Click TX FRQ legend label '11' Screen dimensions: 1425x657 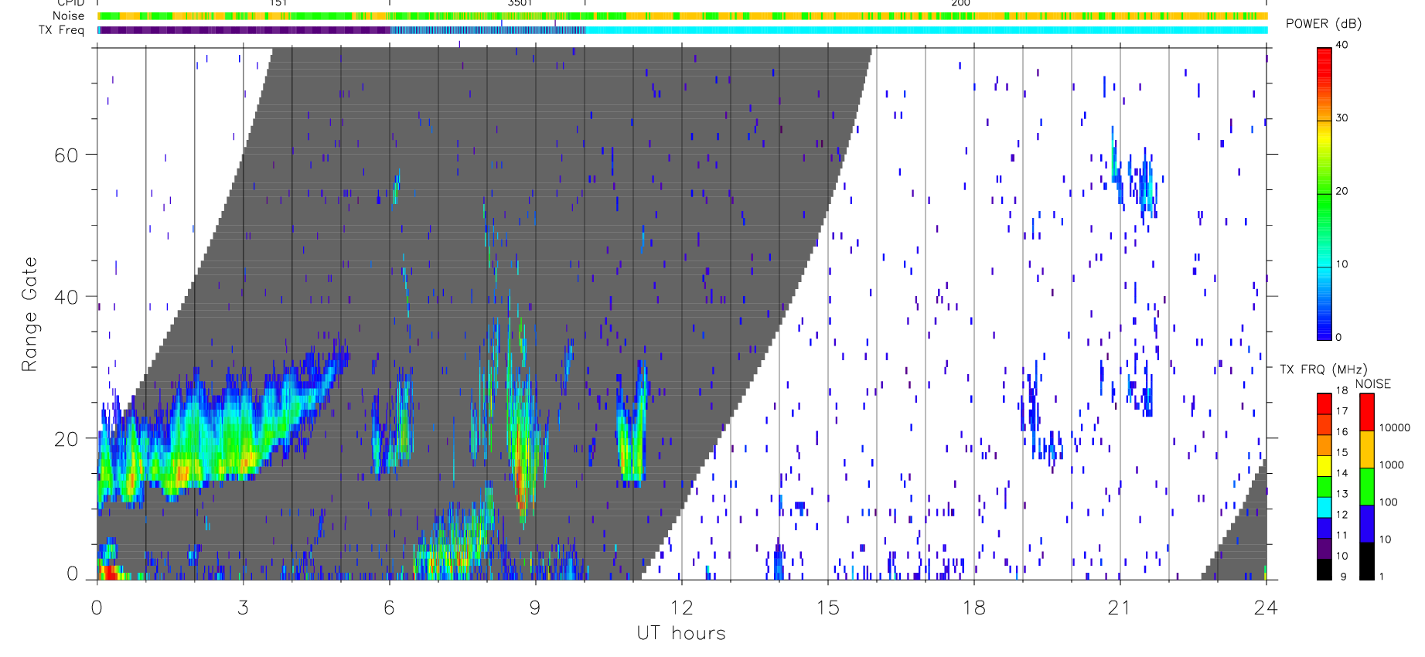1341,535
